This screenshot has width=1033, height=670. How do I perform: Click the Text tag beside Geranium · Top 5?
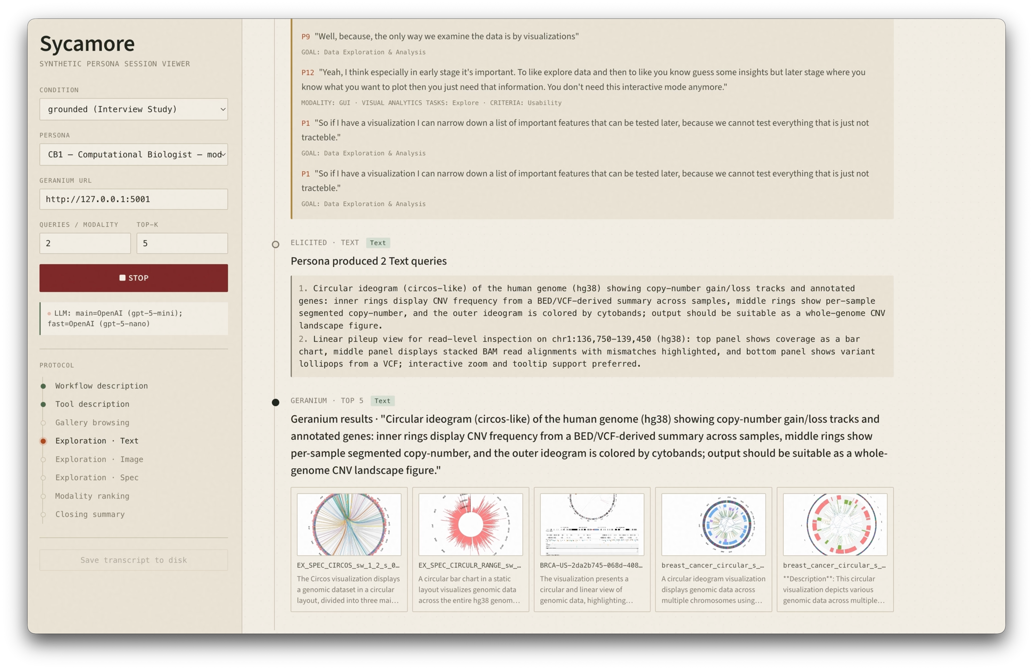click(x=382, y=401)
